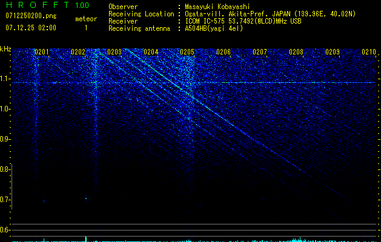Select the filename 0712250200.png
This screenshot has width=381, height=242.
click(31, 16)
